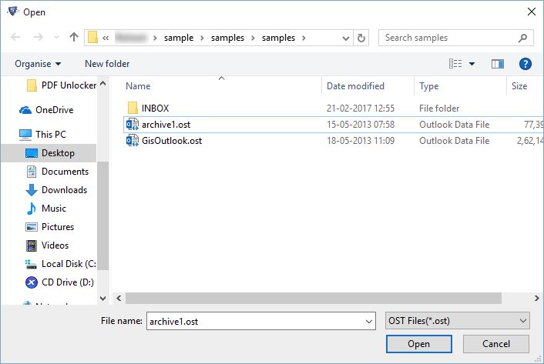
Task: Expand address bar history dropdown
Action: [x=345, y=38]
